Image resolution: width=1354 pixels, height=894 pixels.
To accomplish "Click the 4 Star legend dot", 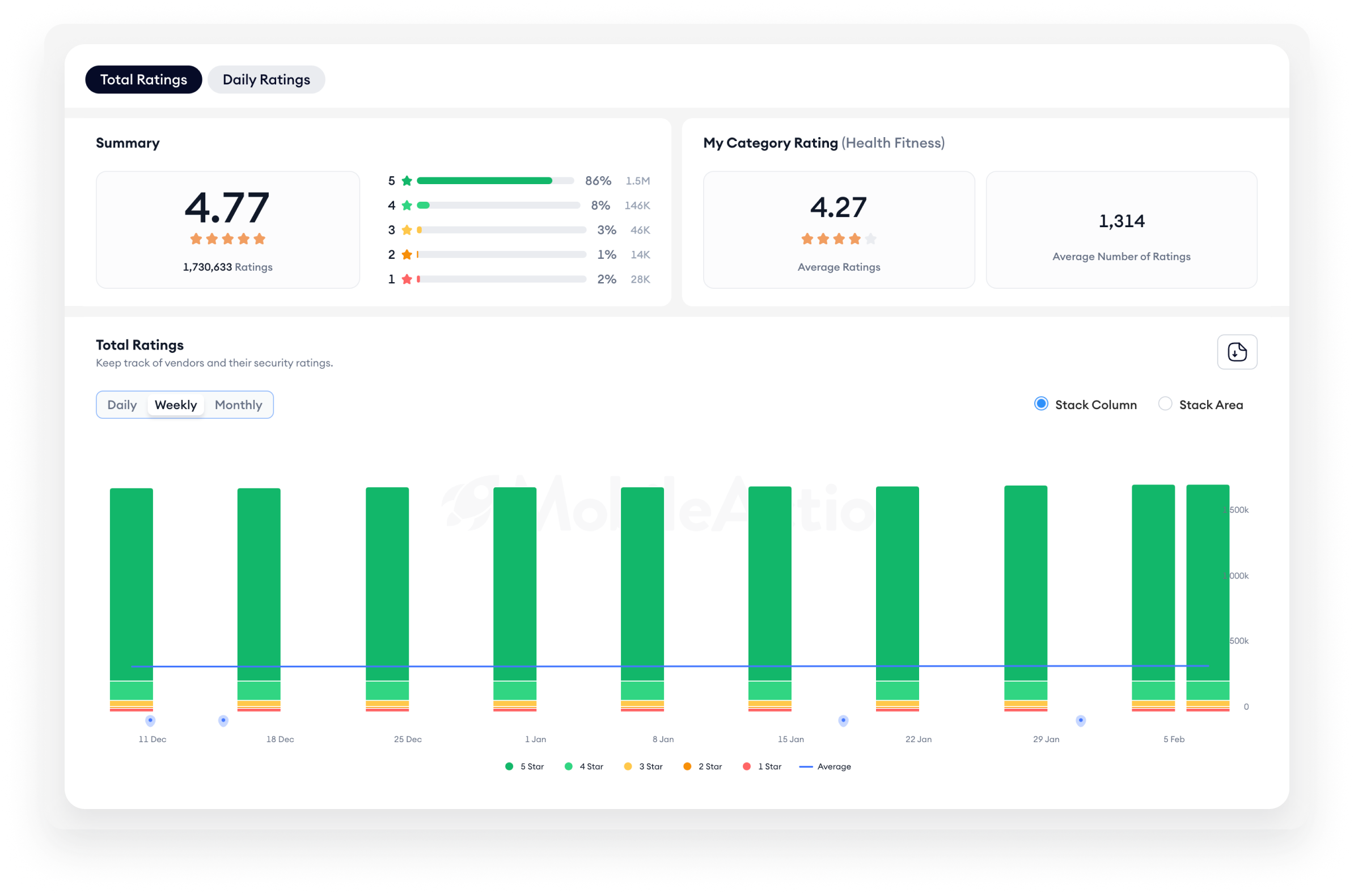I will [x=568, y=767].
